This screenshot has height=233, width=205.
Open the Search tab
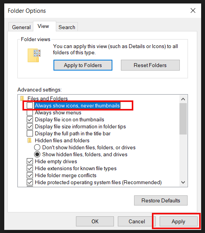[x=67, y=27]
